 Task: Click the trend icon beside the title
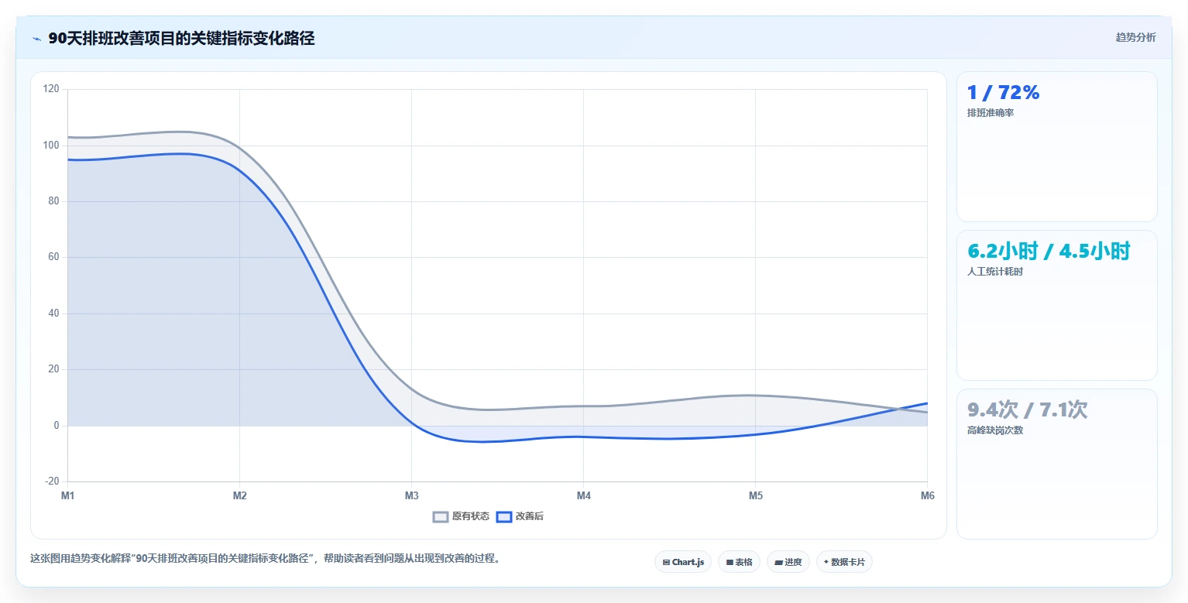36,39
